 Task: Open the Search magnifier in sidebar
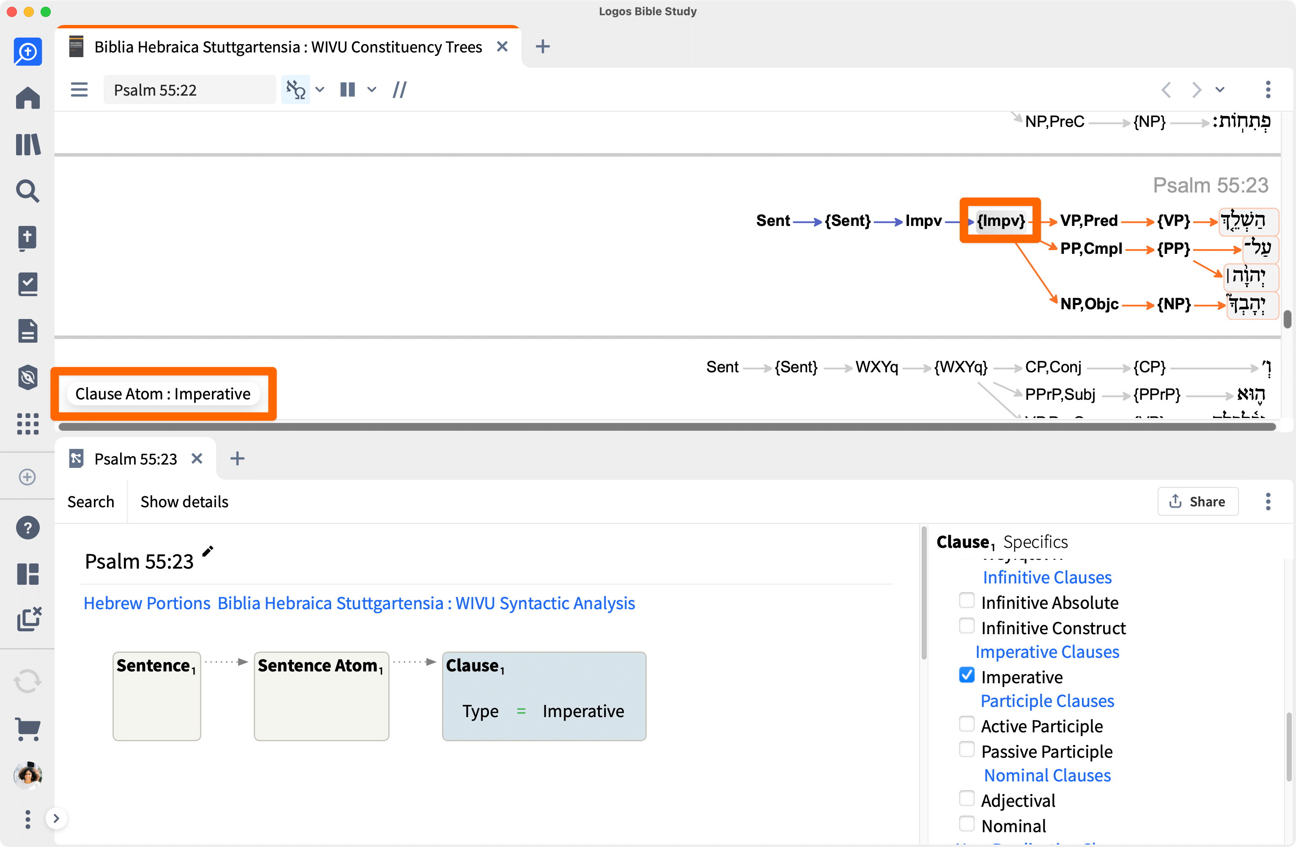click(x=28, y=191)
